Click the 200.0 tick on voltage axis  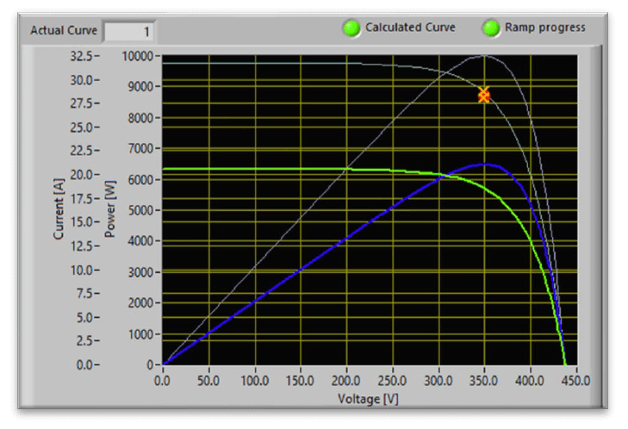[346, 379]
